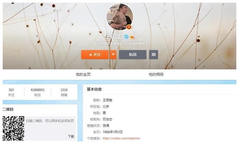The image size is (239, 144).
Task: Open the 1516 微博 posts count
Action: pyautogui.click(x=64, y=92)
